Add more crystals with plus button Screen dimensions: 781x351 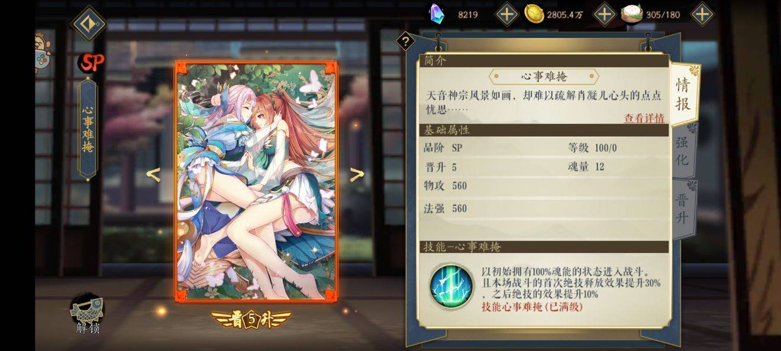[x=506, y=14]
